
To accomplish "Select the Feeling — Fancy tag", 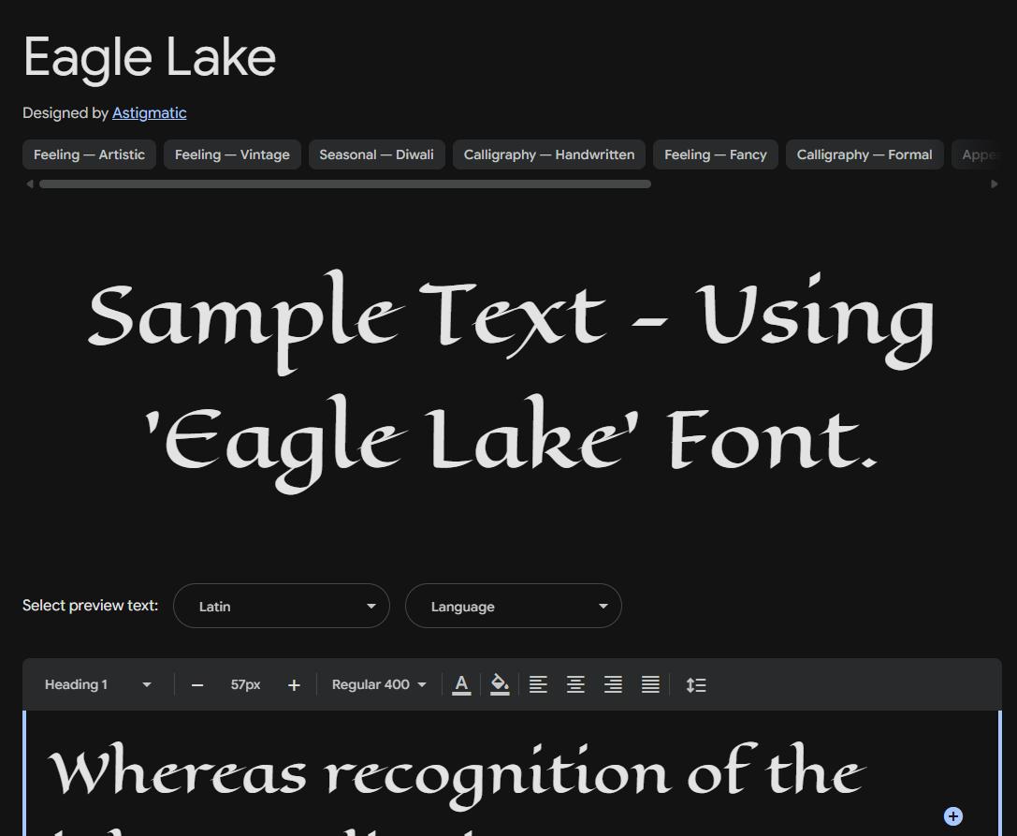I will pos(716,154).
